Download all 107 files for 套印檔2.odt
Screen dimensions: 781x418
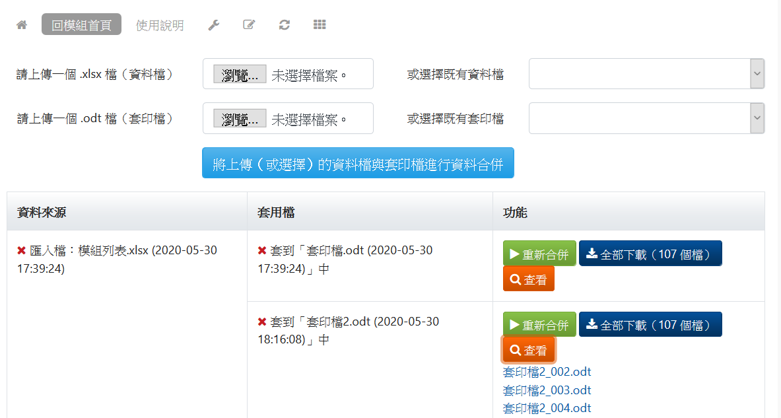click(650, 325)
